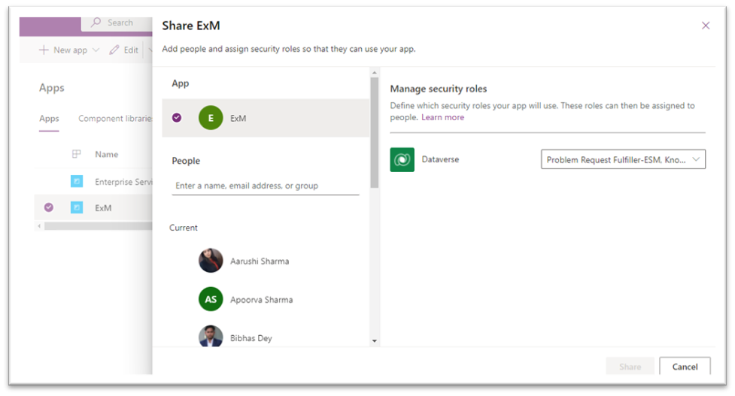Click the ExM app icon in apps list

click(x=77, y=207)
